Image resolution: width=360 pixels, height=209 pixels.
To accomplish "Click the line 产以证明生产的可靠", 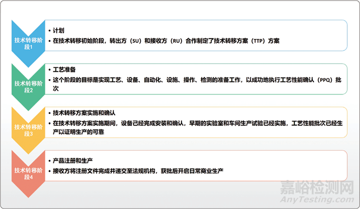I will 78,132.
